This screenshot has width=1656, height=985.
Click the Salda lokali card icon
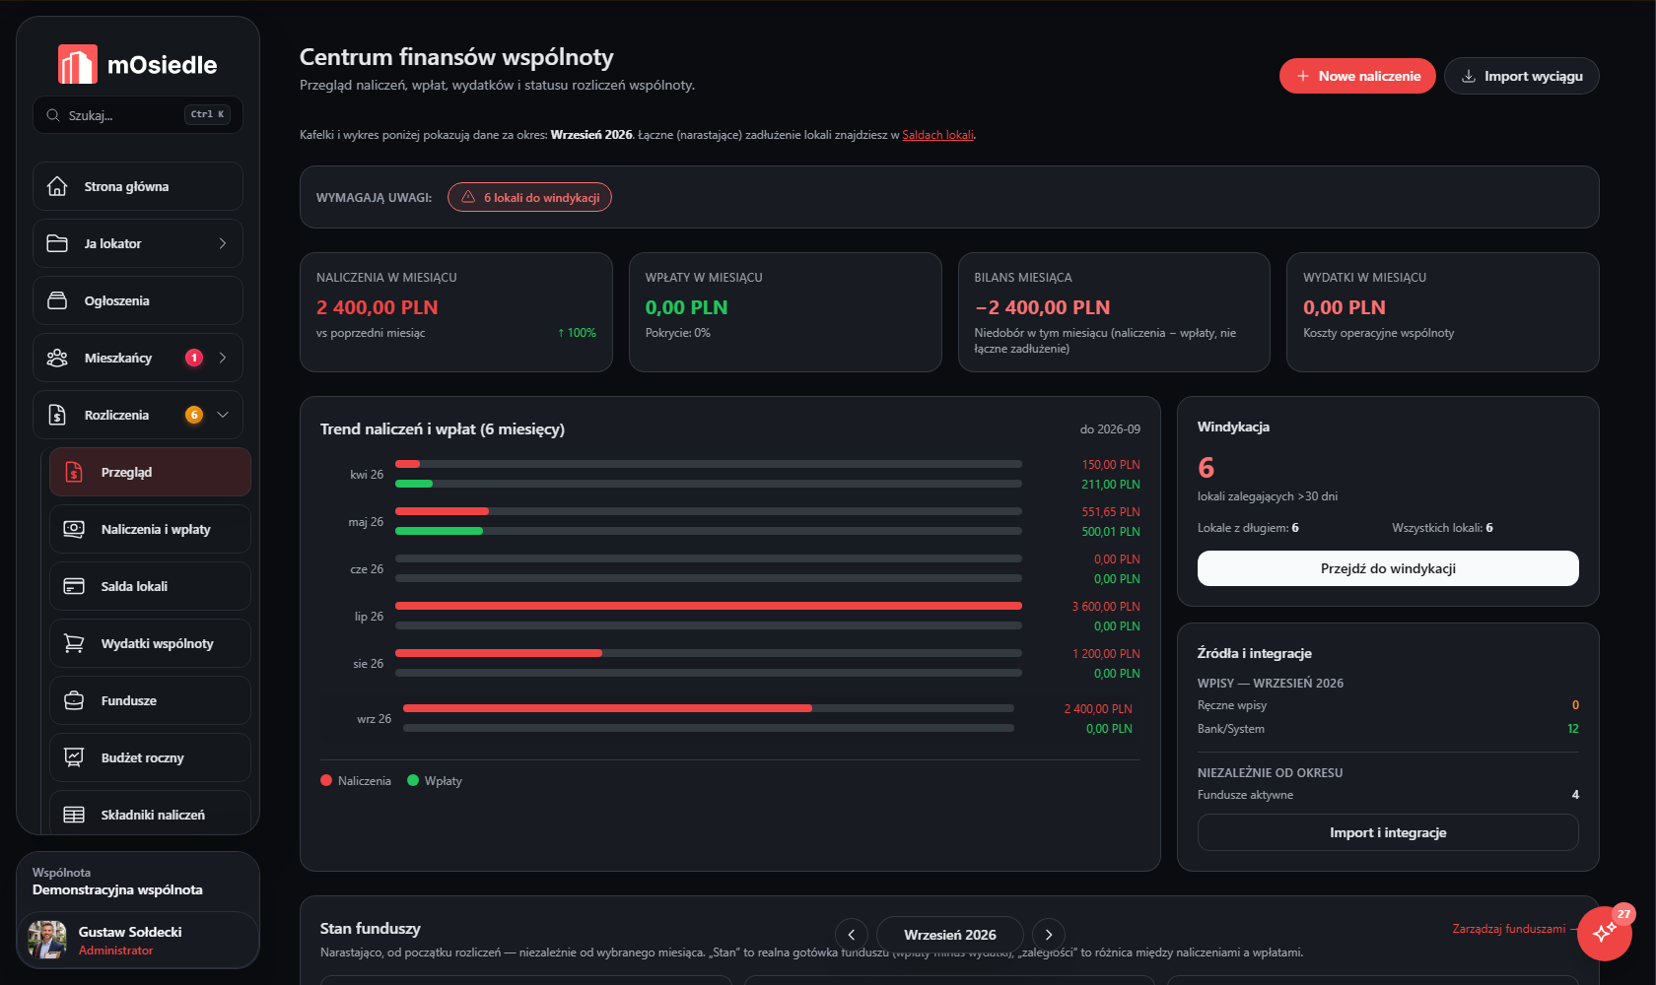click(74, 586)
